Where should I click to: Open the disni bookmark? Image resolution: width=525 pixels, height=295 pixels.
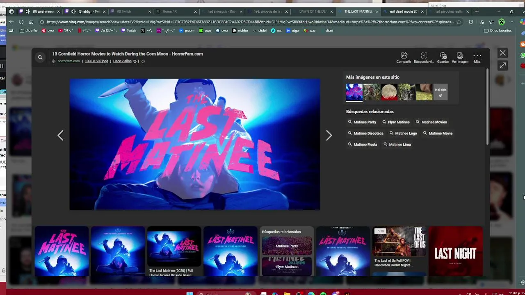point(329,30)
